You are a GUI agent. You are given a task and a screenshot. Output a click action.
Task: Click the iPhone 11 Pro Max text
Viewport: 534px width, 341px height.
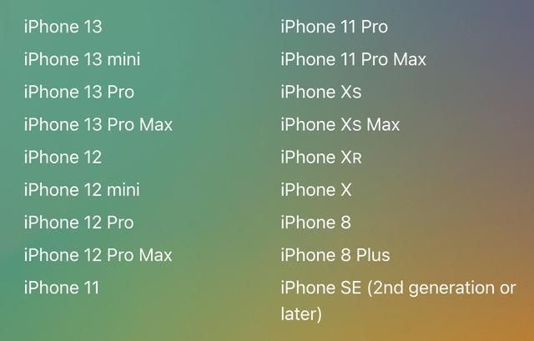(354, 59)
